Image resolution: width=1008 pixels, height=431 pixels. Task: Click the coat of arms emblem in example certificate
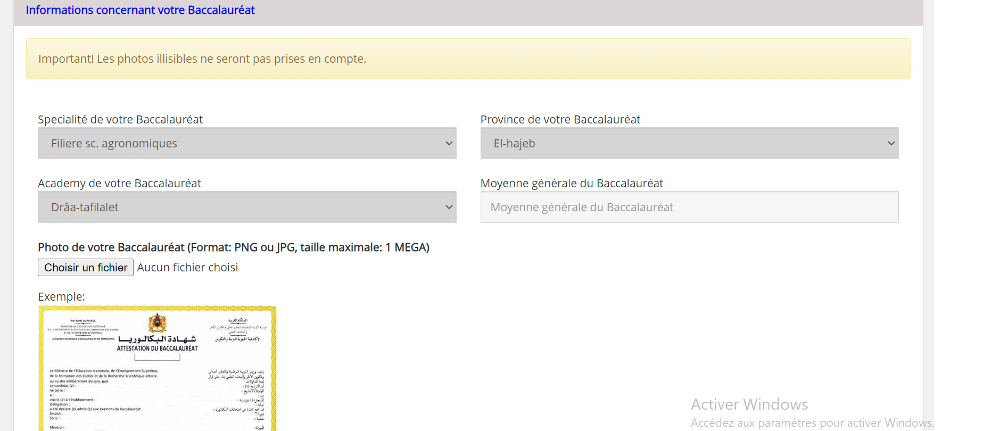pos(157,323)
